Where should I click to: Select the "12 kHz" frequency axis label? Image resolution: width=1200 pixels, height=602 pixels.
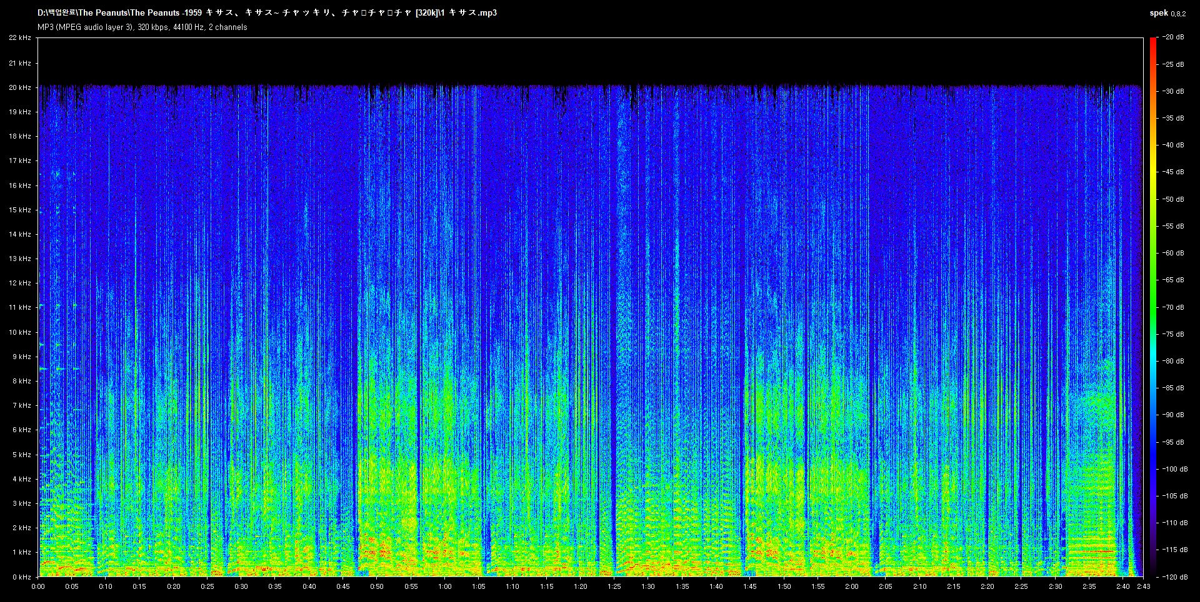(20, 283)
